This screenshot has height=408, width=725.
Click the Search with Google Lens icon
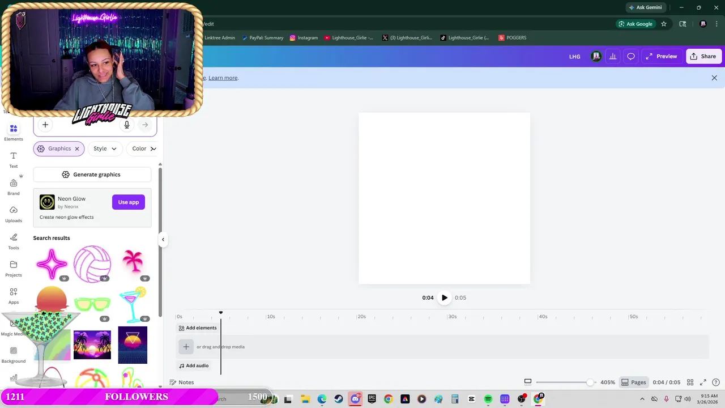tap(683, 24)
